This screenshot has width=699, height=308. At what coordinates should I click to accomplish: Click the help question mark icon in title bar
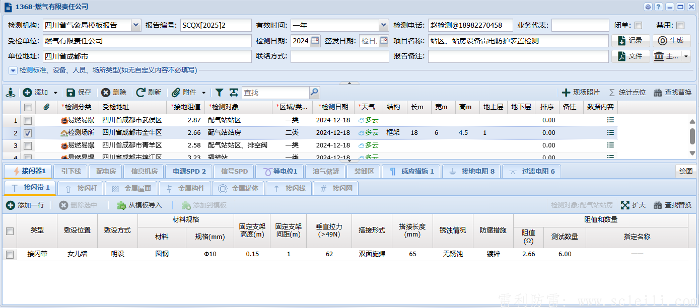coord(658,6)
